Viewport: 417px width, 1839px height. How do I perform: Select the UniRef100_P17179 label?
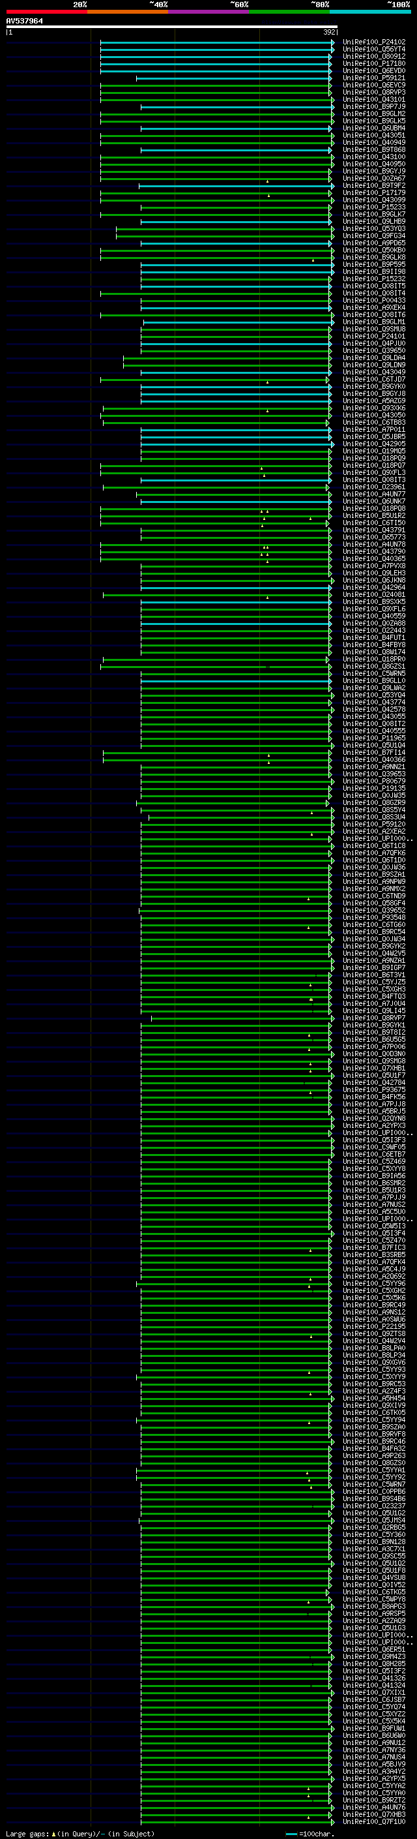[373, 192]
